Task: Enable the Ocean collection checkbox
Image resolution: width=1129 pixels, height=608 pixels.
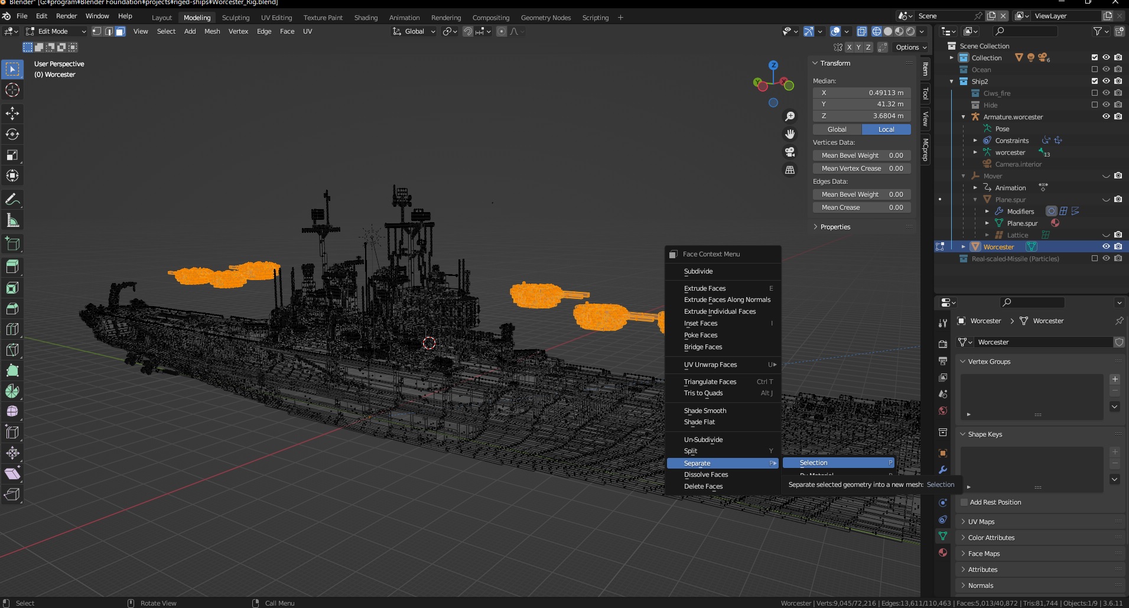Action: point(1095,69)
